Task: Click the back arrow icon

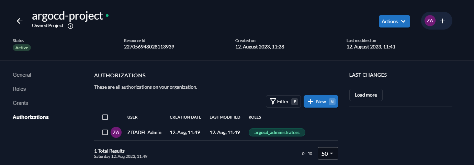Action: click(x=20, y=21)
